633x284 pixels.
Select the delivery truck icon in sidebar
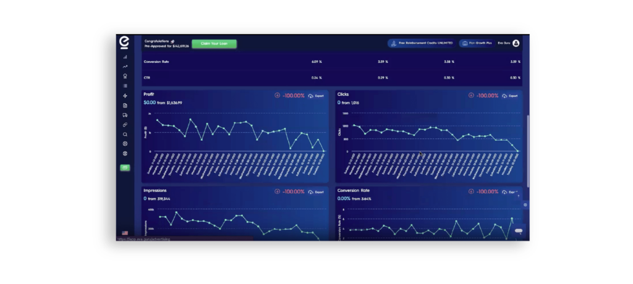pos(125,115)
